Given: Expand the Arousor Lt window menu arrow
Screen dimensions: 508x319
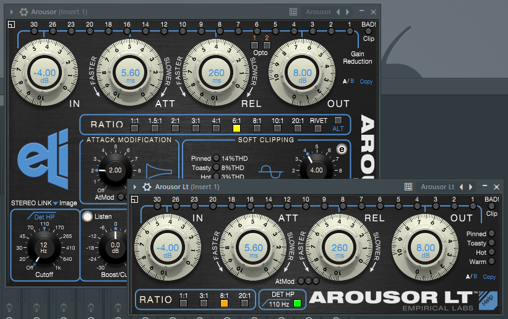Looking at the screenshot, I should tap(134, 187).
